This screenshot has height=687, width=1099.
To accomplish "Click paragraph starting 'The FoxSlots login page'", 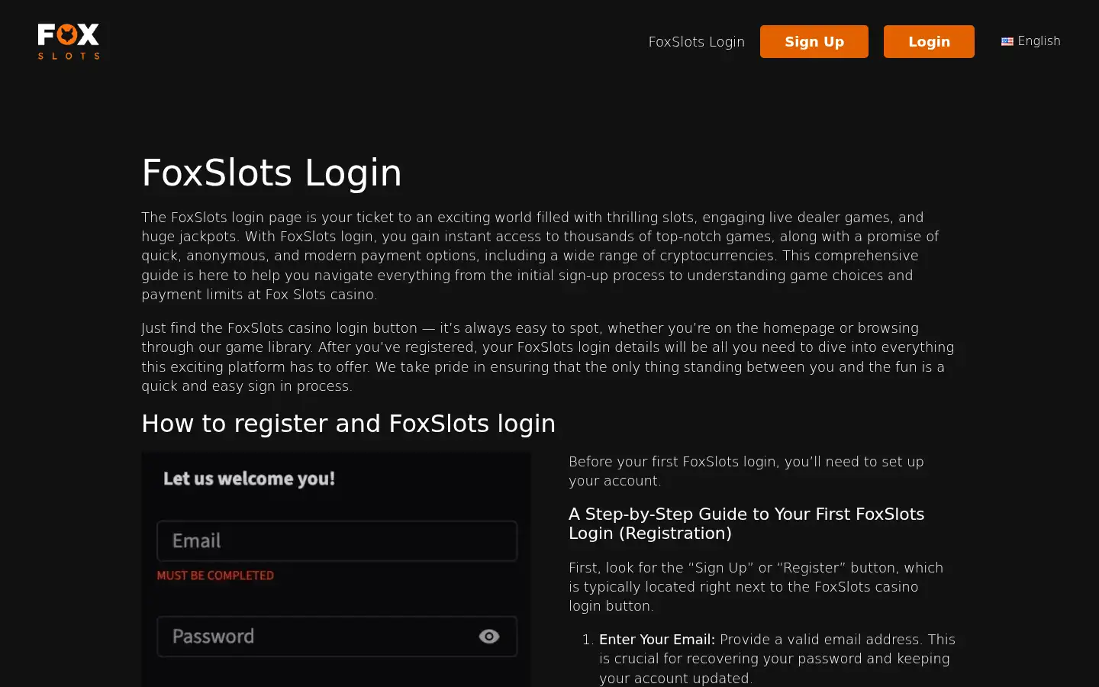I will tap(540, 256).
